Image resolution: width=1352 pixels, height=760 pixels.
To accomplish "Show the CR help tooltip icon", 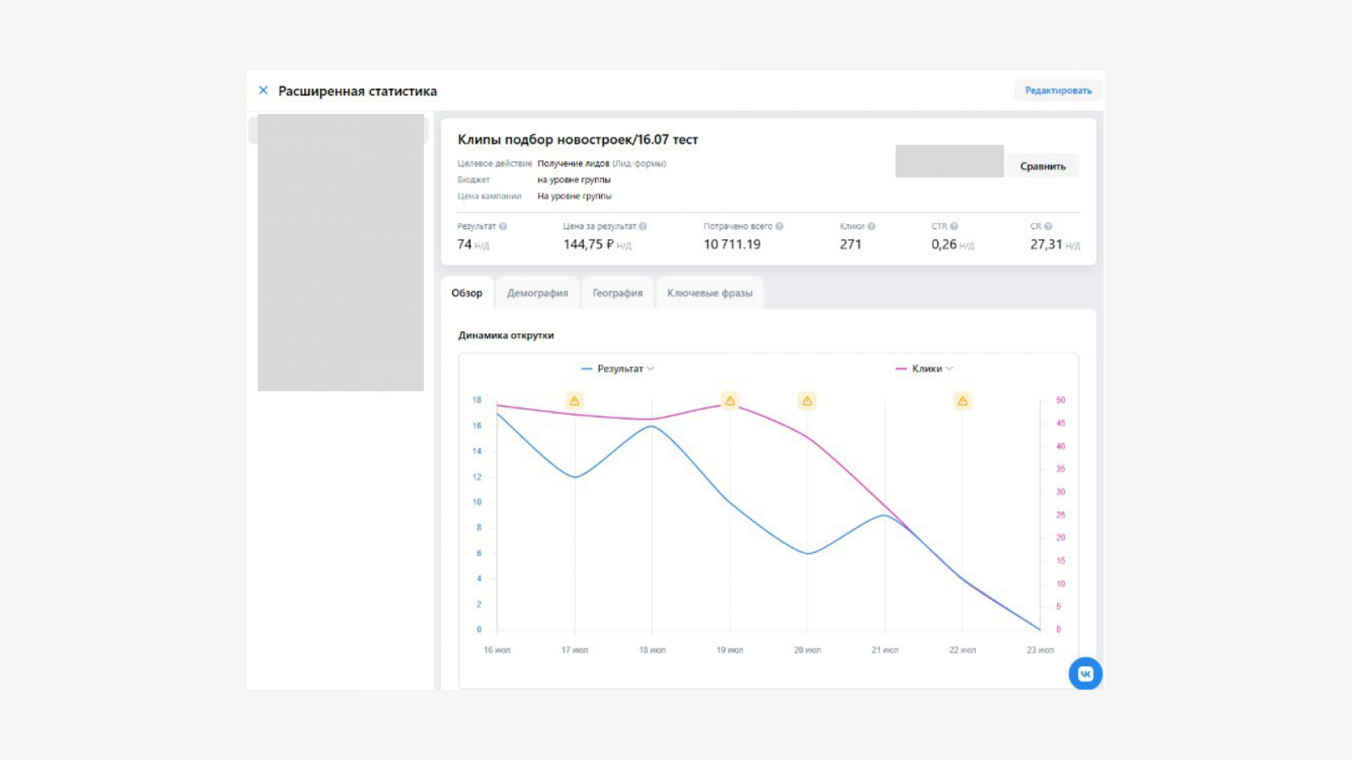I will [x=1048, y=226].
